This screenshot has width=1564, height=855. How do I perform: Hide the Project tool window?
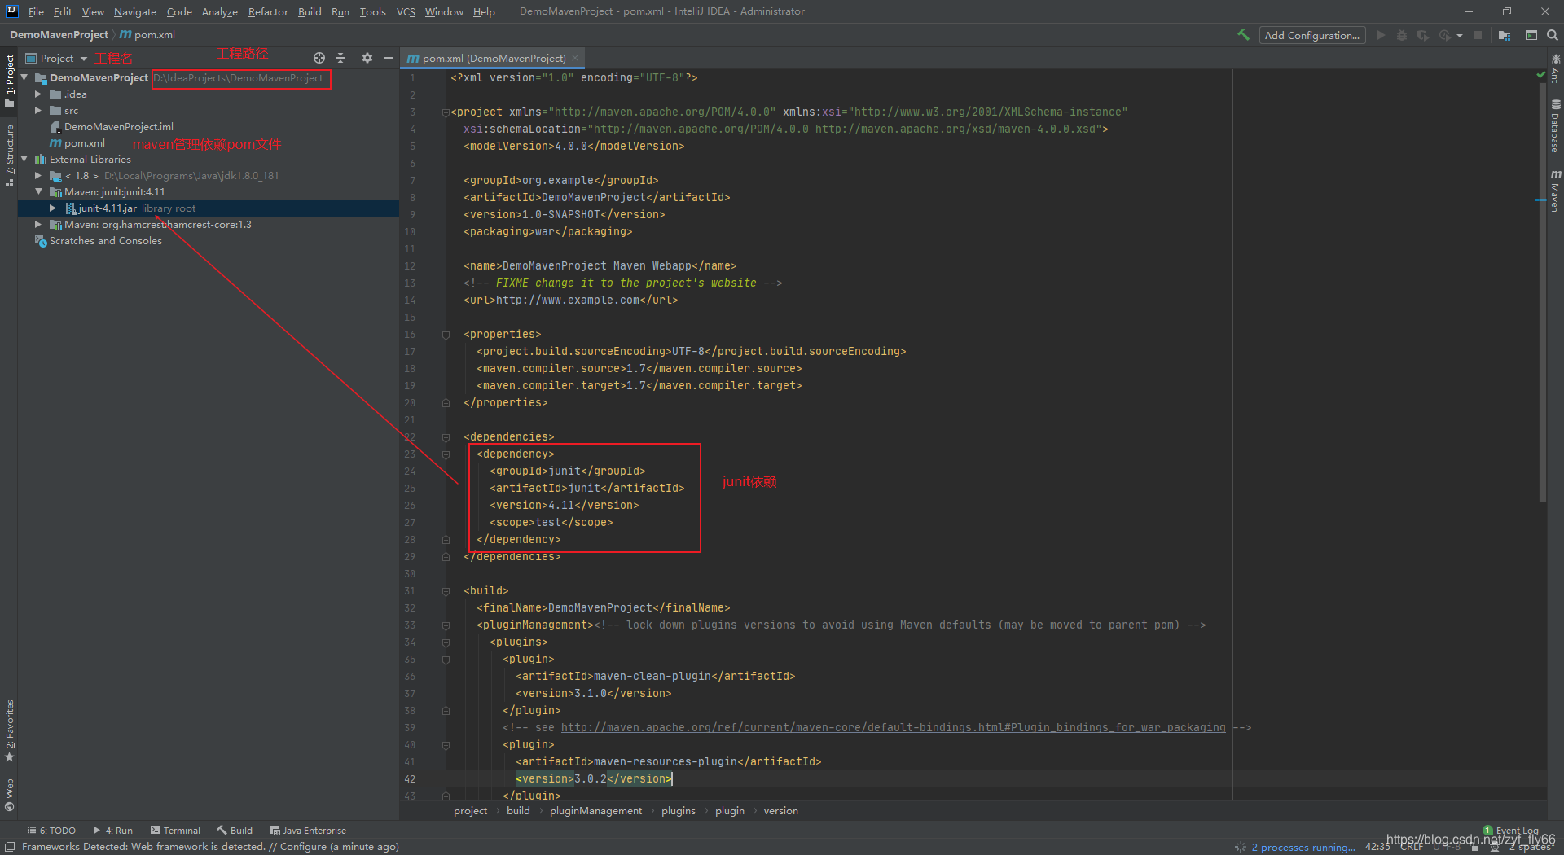pos(389,58)
